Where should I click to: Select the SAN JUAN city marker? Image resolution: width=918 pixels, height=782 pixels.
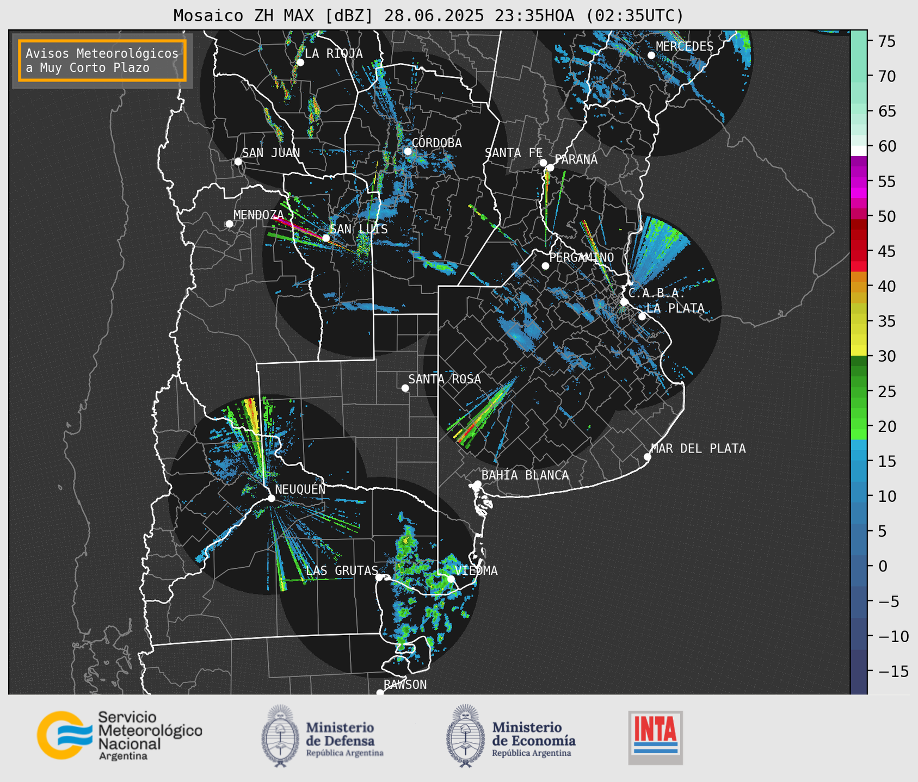(x=238, y=162)
